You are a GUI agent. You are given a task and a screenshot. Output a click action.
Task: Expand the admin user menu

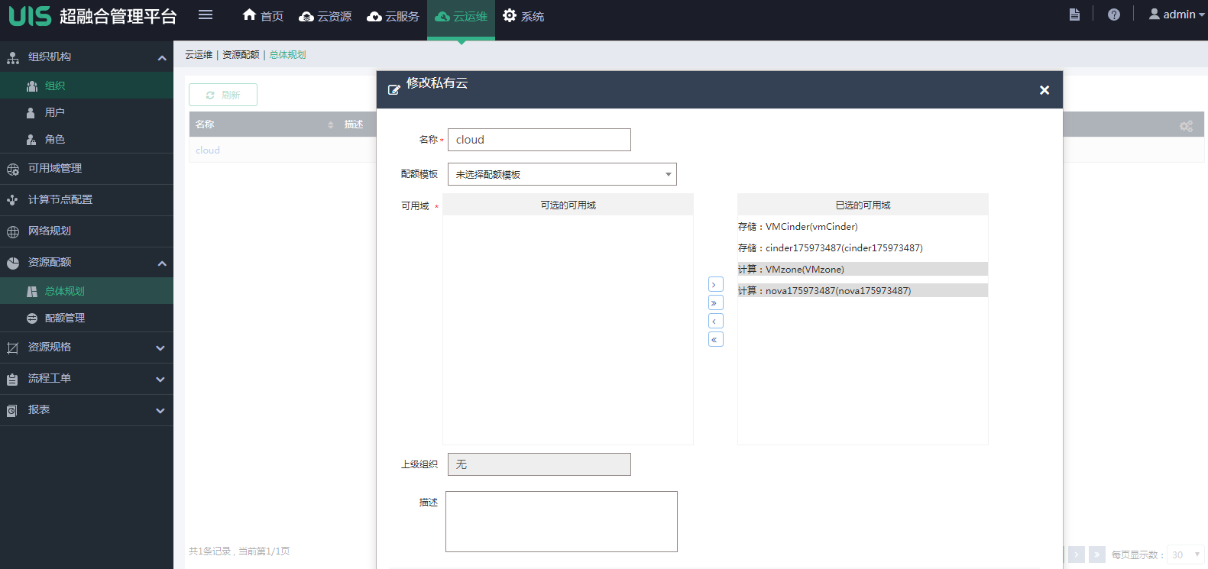[x=1177, y=15]
